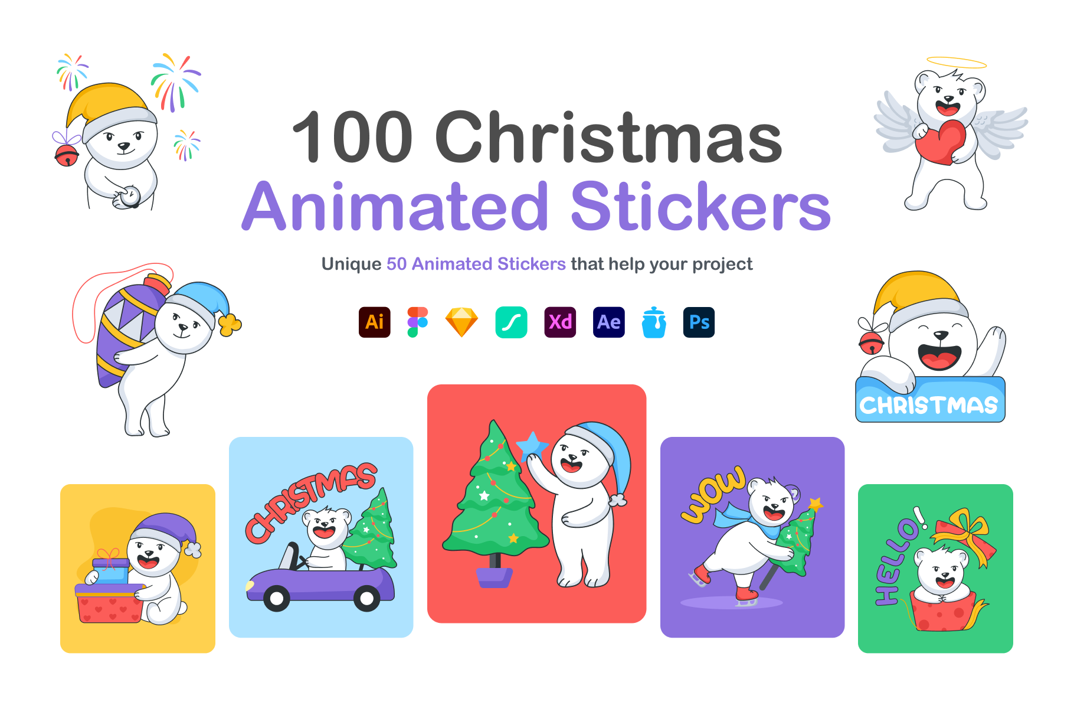Click the Photoshop Ps icon
Image resolution: width=1074 pixels, height=715 pixels.
699,322
